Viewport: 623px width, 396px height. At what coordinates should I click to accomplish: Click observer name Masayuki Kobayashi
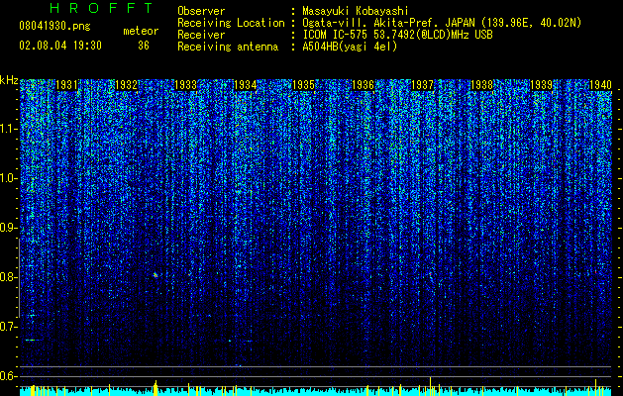click(355, 11)
